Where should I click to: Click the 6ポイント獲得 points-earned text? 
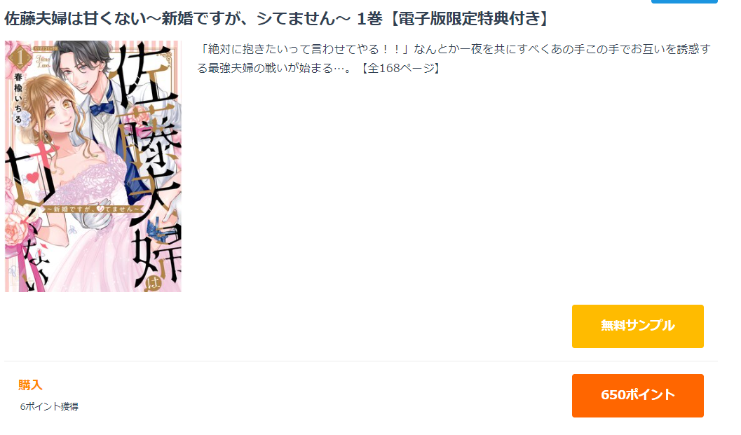[x=49, y=406]
